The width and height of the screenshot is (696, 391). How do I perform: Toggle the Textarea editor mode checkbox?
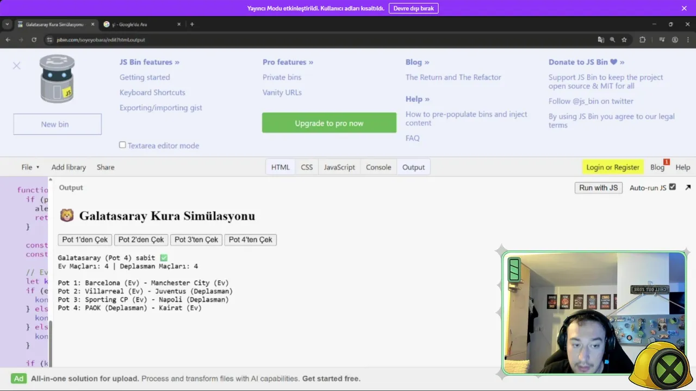click(x=122, y=145)
